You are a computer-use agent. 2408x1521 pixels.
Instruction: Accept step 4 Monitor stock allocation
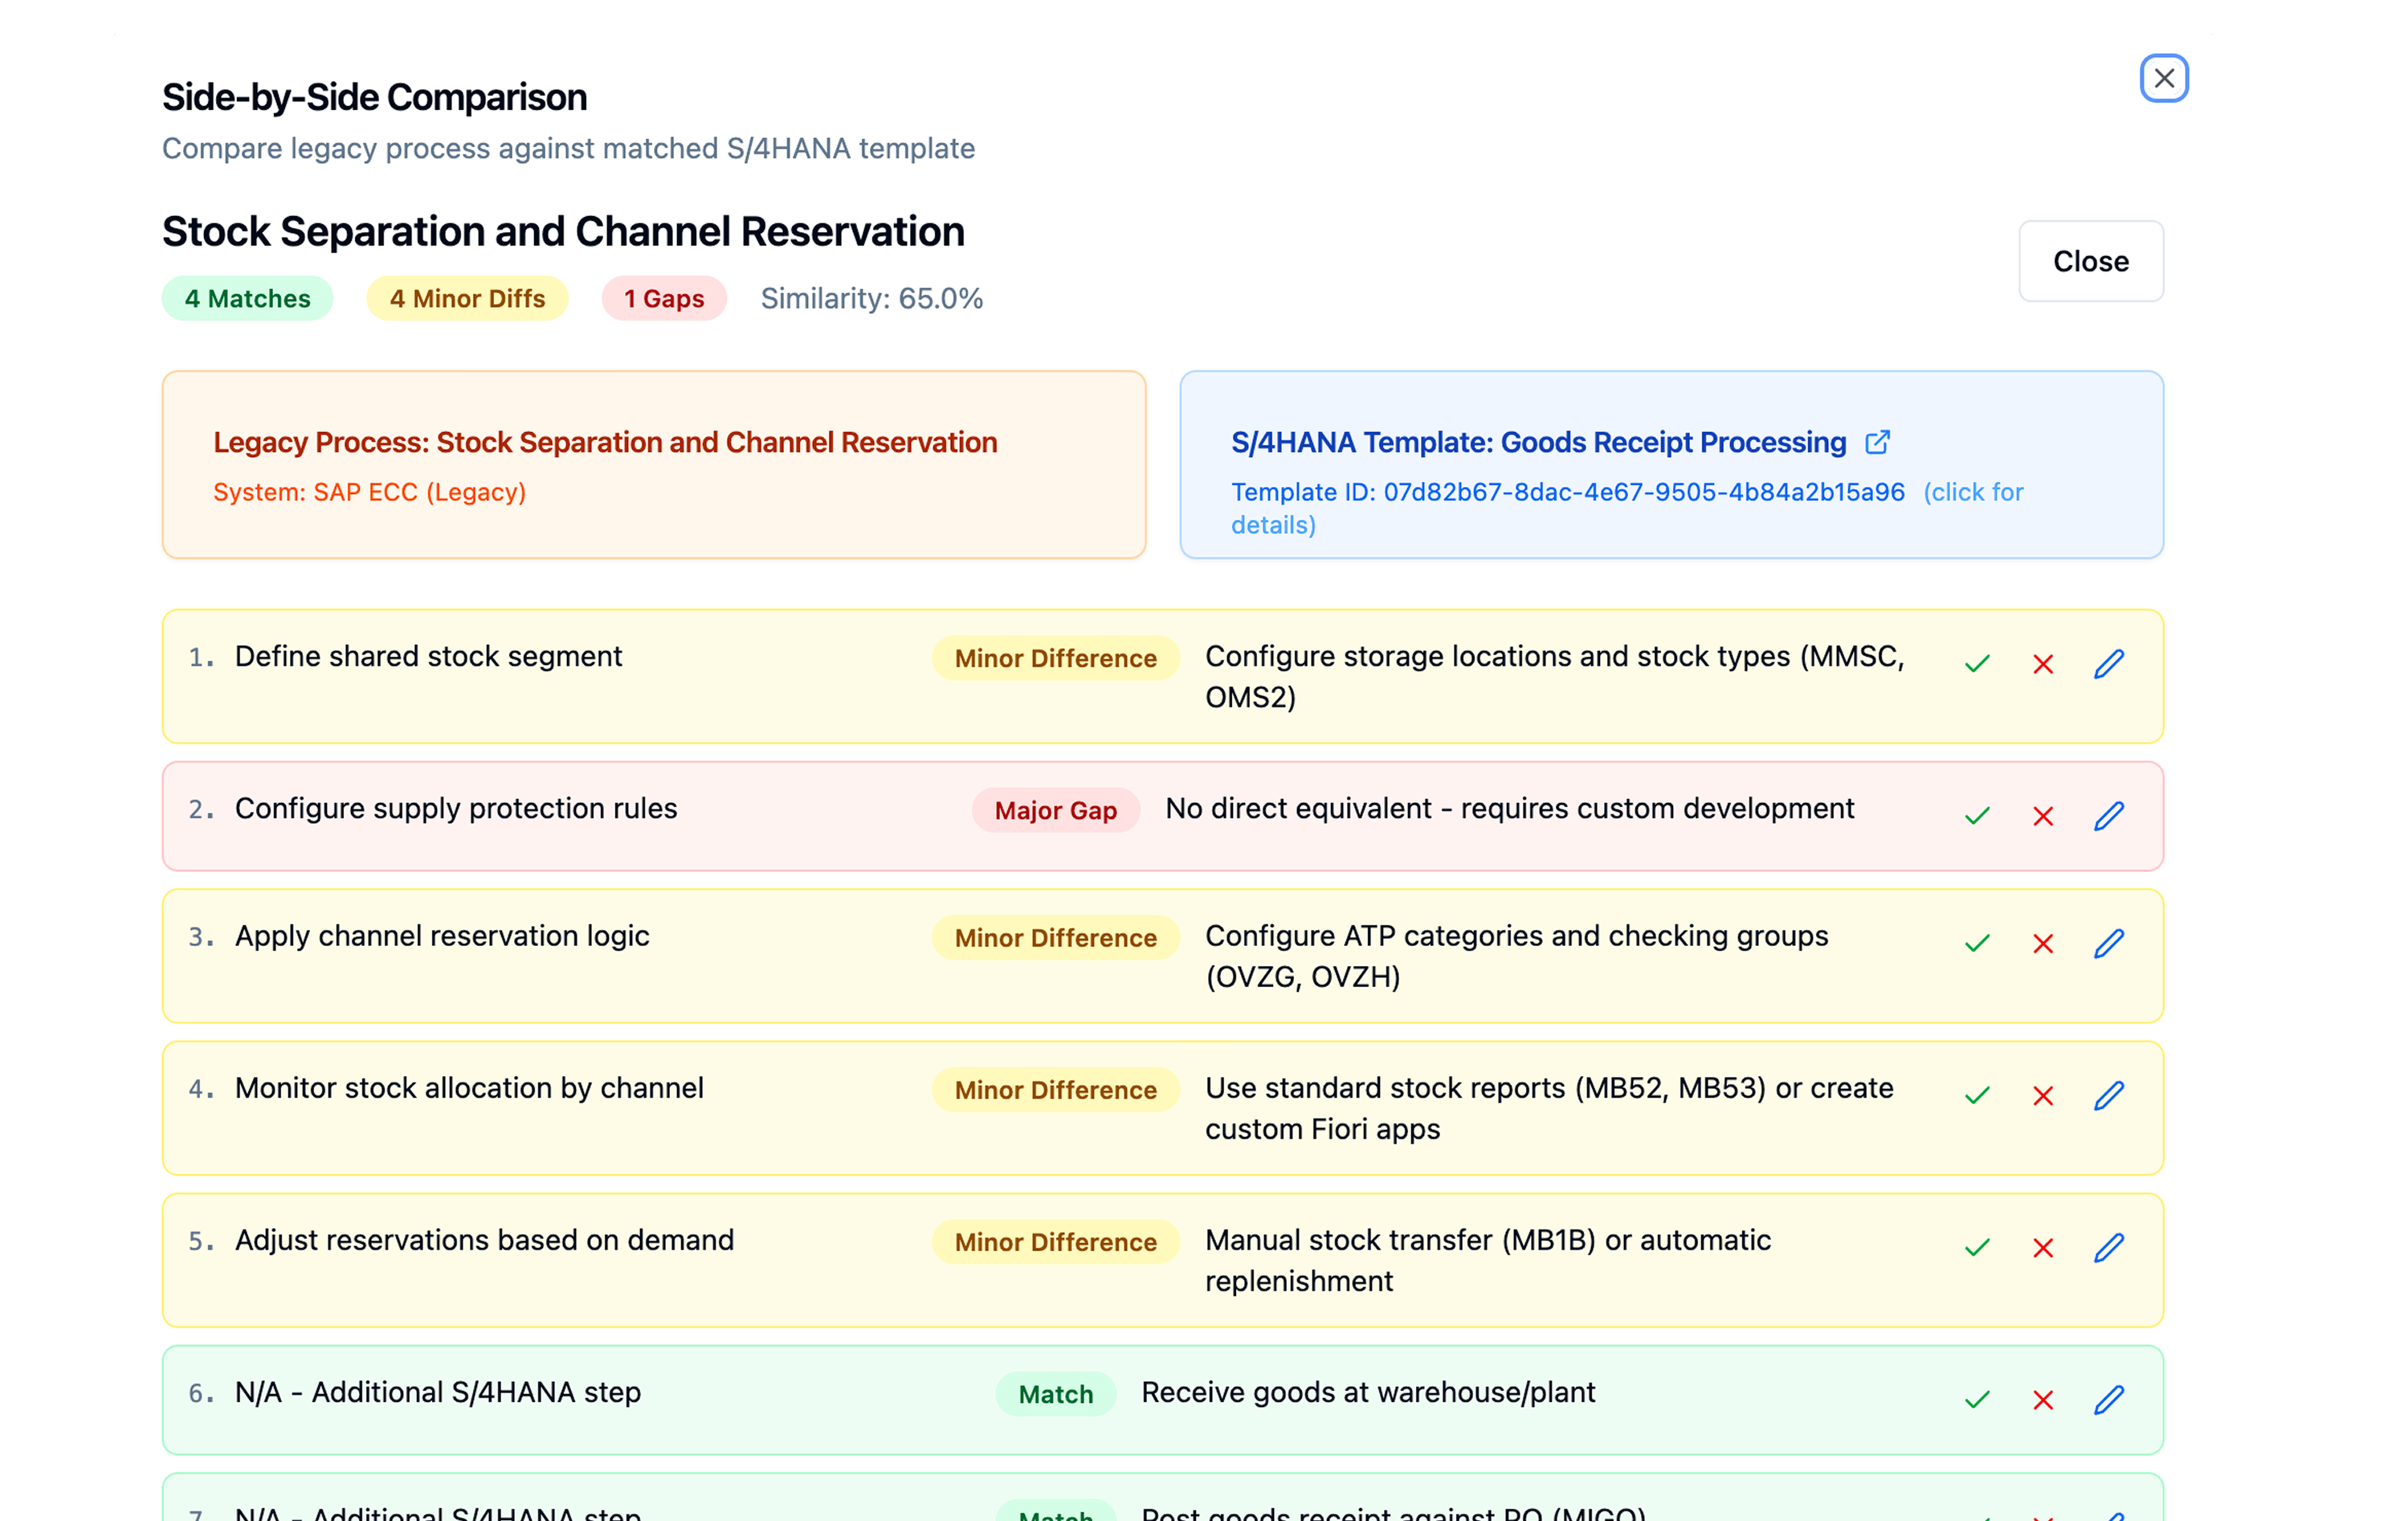[x=1977, y=1095]
